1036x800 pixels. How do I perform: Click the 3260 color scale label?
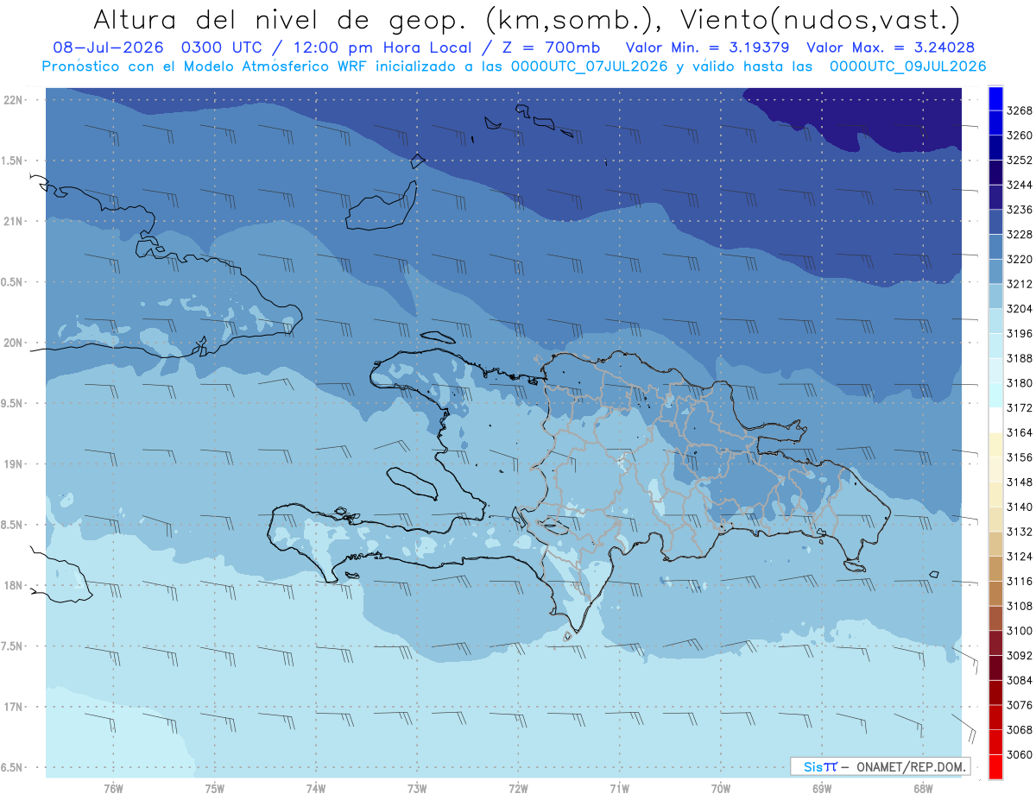coord(1020,135)
